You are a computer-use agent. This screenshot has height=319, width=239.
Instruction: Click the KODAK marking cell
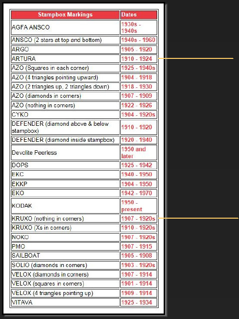pos(65,206)
